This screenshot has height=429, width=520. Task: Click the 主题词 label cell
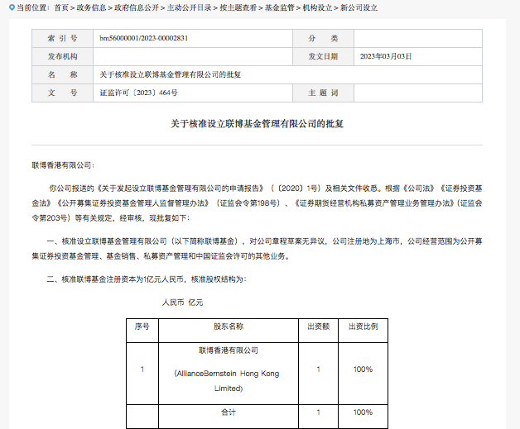[323, 93]
